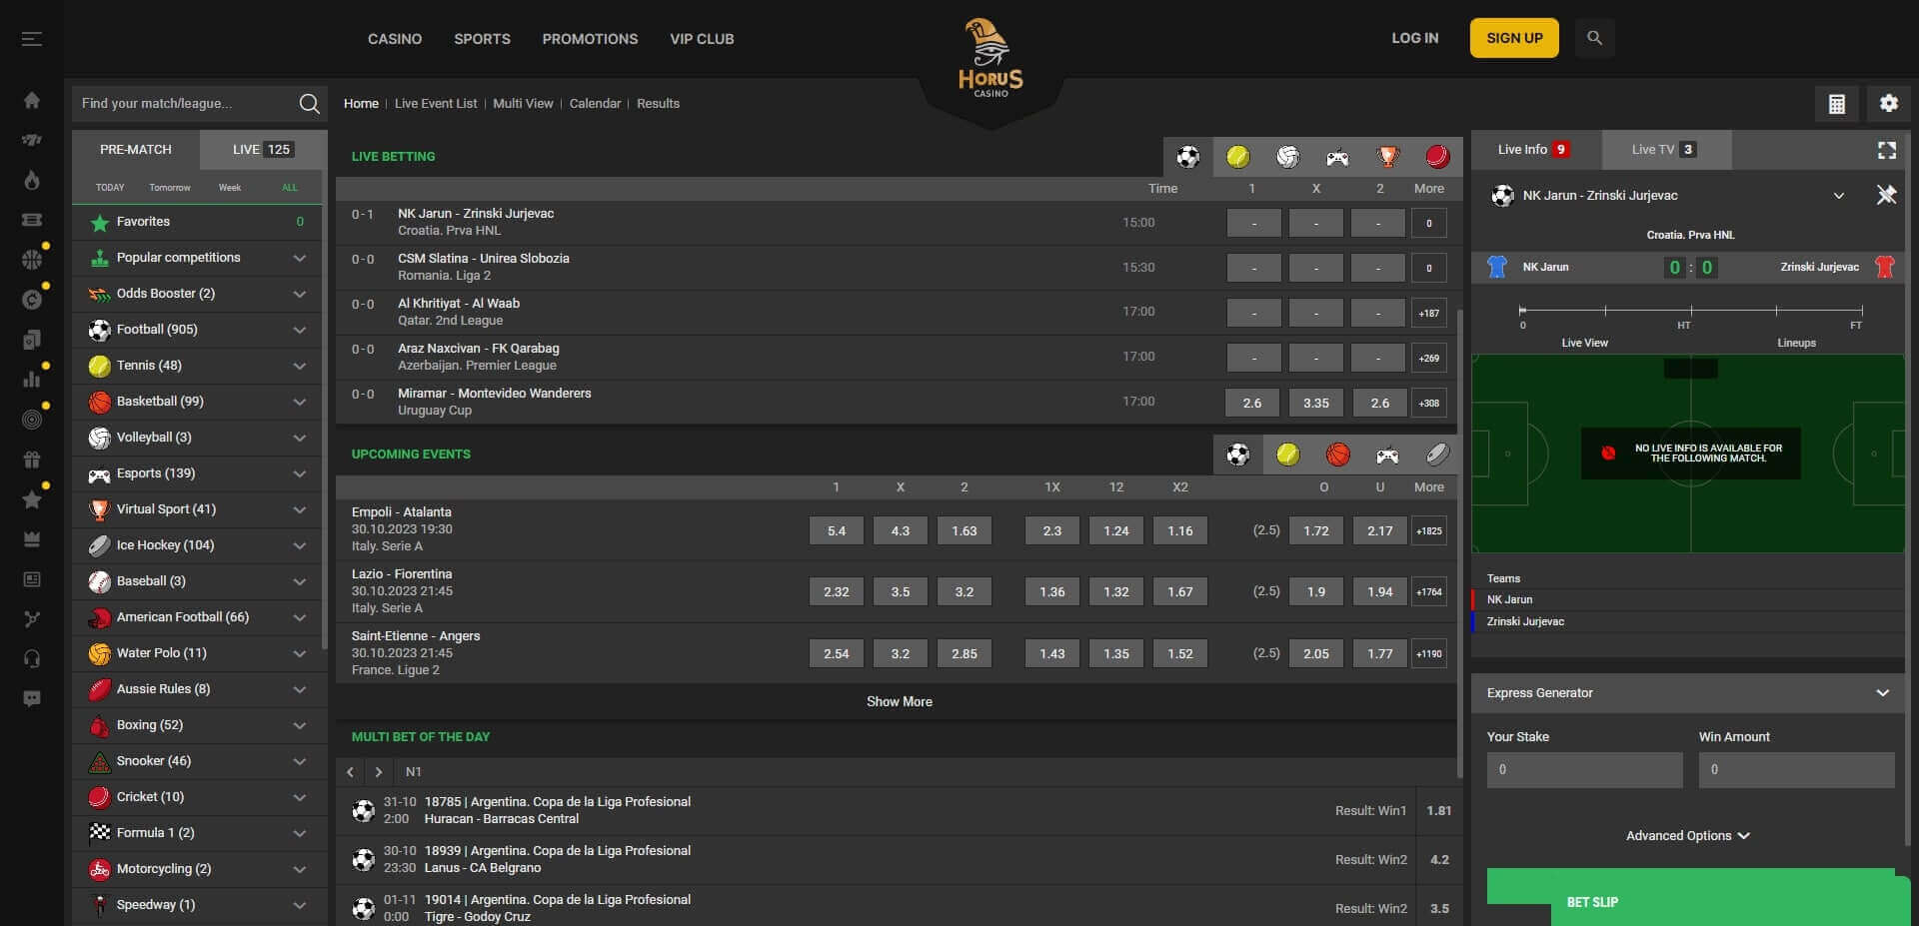
Task: Click the search magnifier in top bar
Action: [x=1594, y=38]
